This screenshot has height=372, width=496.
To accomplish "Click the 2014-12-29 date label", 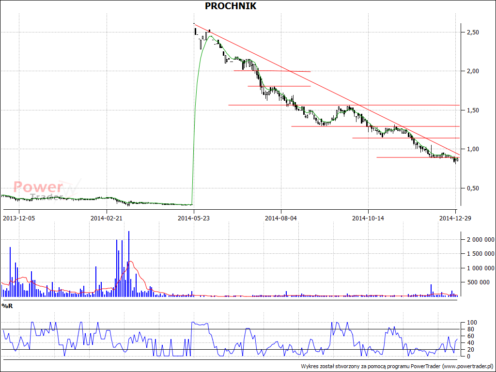I will click(x=455, y=218).
